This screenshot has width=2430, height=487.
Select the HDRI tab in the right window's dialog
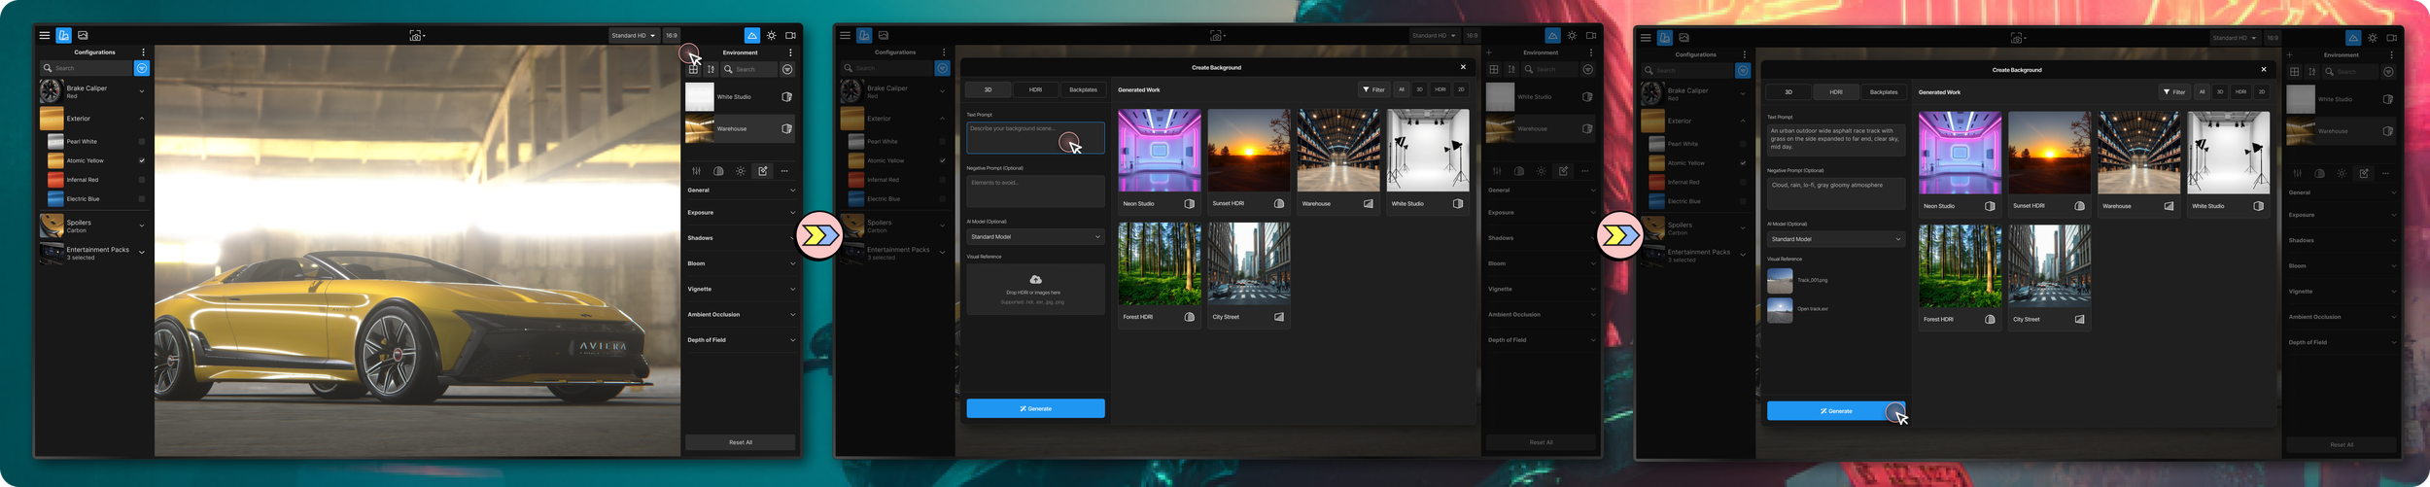coord(1836,92)
